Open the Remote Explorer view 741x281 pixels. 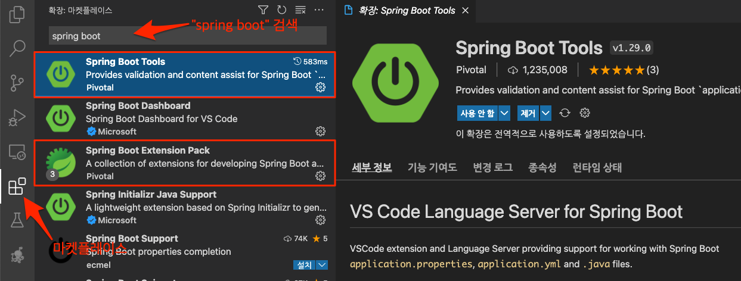click(x=17, y=152)
